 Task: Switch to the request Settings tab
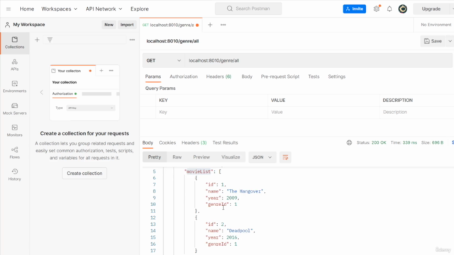point(336,76)
